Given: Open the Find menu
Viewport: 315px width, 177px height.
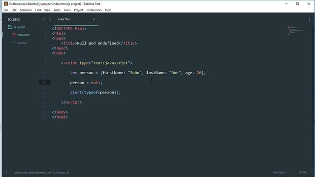Looking at the screenshot, I should [x=38, y=10].
